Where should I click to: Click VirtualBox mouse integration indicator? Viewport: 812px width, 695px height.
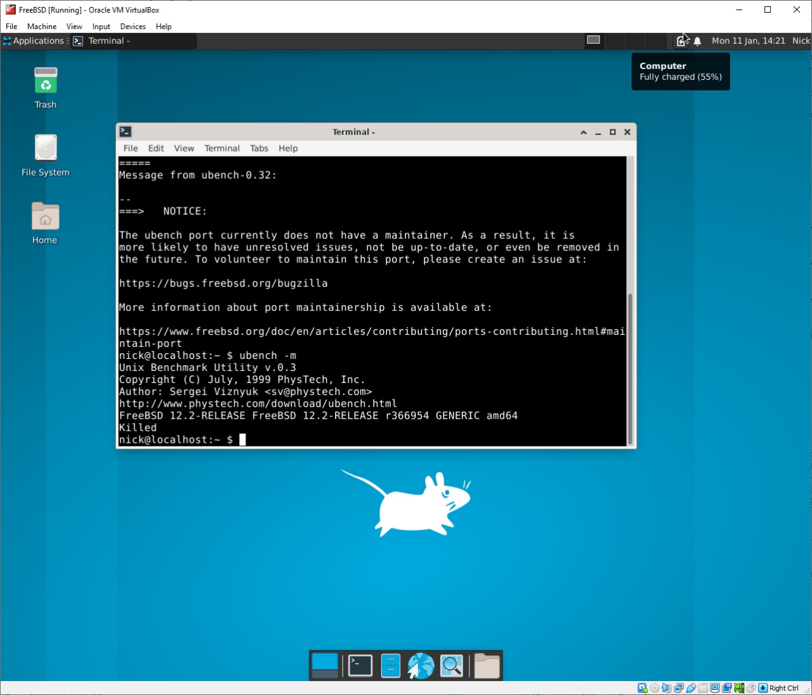(x=750, y=688)
